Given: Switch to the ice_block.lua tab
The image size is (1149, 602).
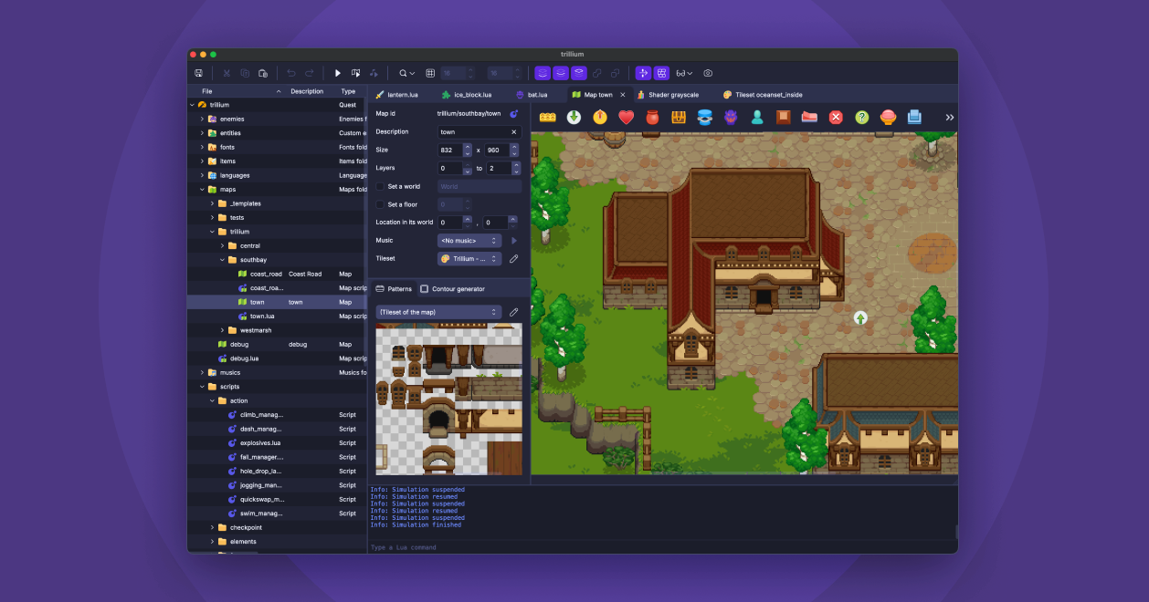Looking at the screenshot, I should (467, 95).
